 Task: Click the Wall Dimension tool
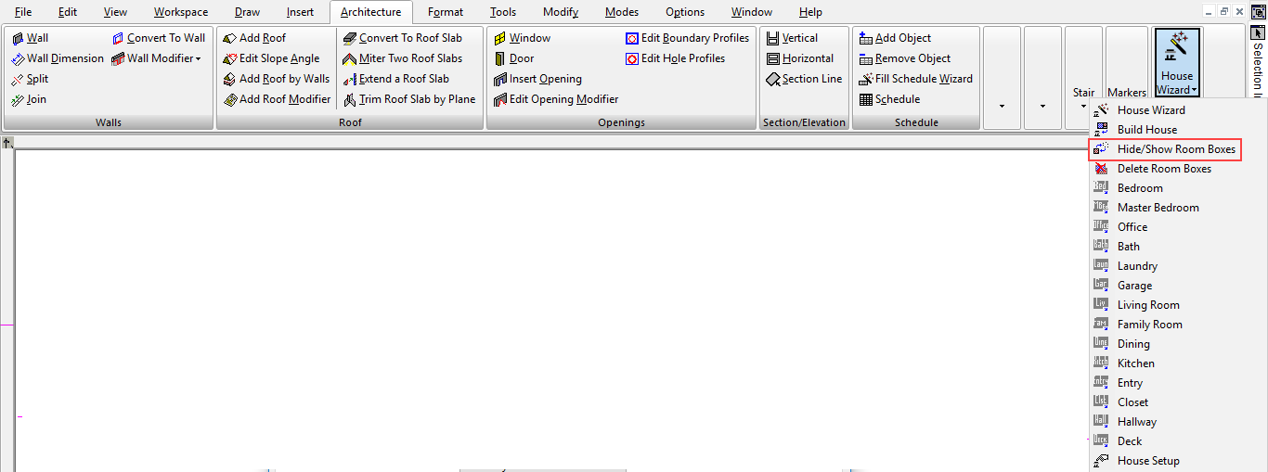58,58
